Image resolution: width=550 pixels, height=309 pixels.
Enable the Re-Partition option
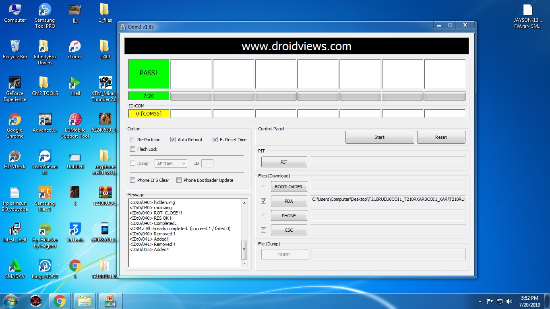click(x=133, y=140)
